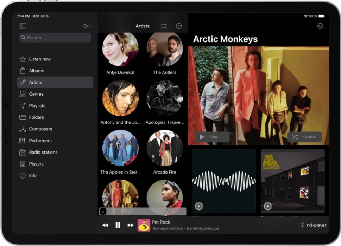Image resolution: width=341 pixels, height=246 pixels.
Task: Play the building-cover album
Action: 267,206
